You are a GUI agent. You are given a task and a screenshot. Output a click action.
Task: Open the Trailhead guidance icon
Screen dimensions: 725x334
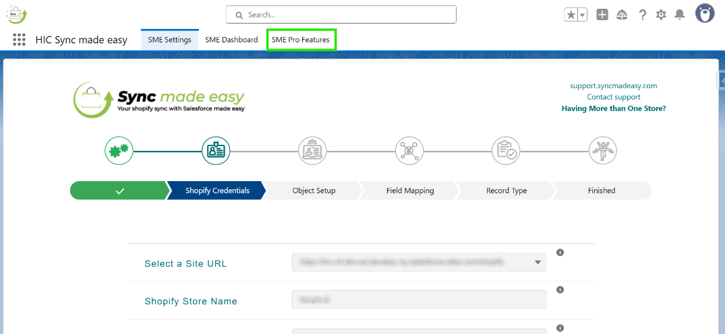pos(622,15)
